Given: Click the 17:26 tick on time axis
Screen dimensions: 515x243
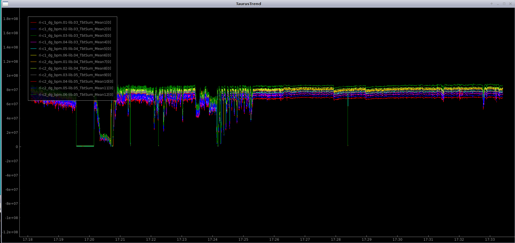Looking at the screenshot, I should 274,240.
